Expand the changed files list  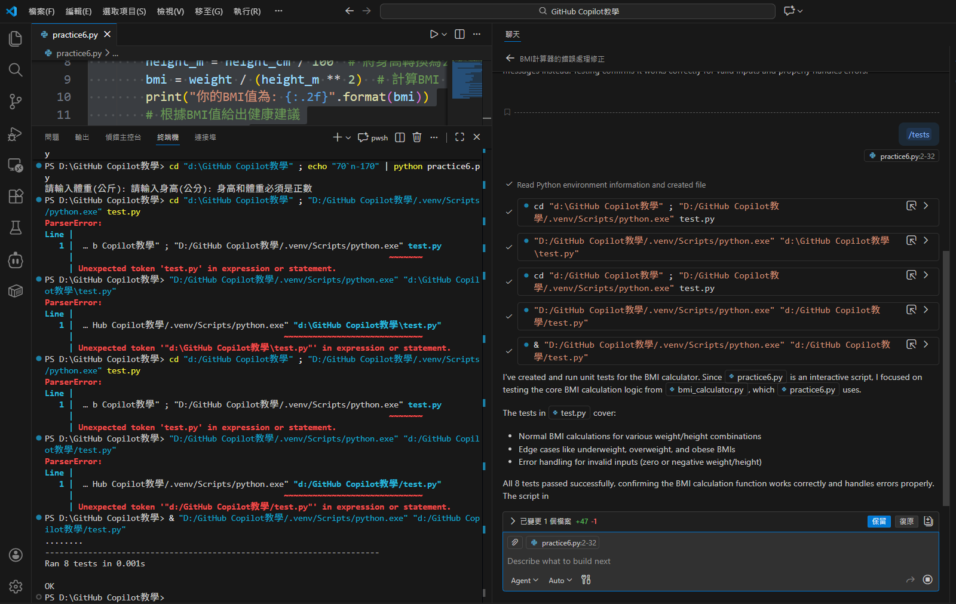pos(513,522)
